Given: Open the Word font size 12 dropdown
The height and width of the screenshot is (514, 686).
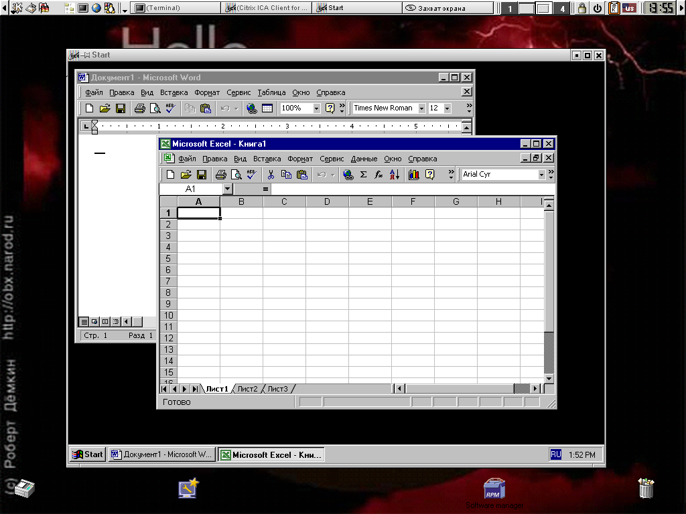Looking at the screenshot, I should (447, 108).
